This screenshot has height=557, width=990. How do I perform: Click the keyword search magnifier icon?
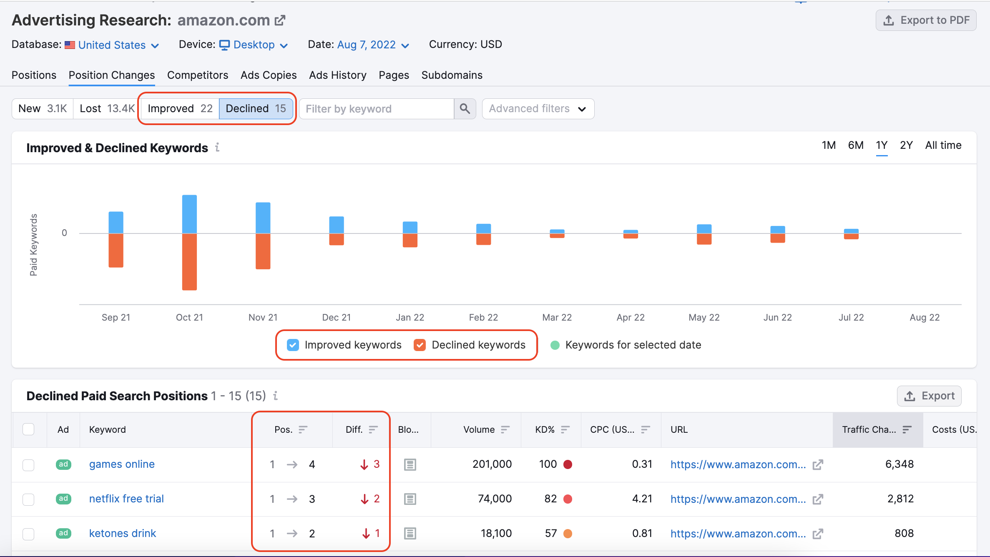(x=465, y=108)
